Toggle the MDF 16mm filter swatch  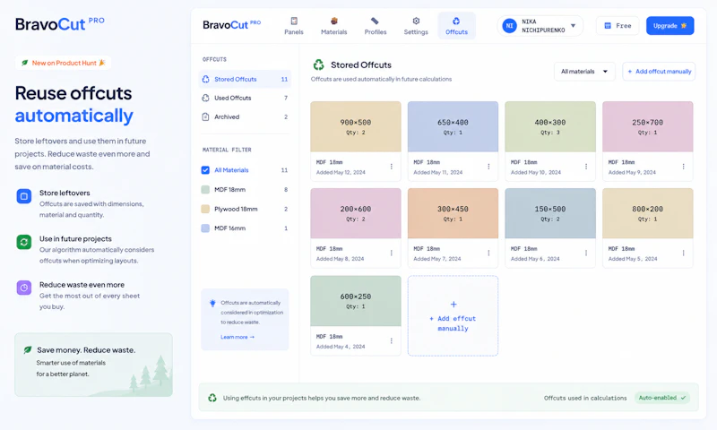click(205, 228)
